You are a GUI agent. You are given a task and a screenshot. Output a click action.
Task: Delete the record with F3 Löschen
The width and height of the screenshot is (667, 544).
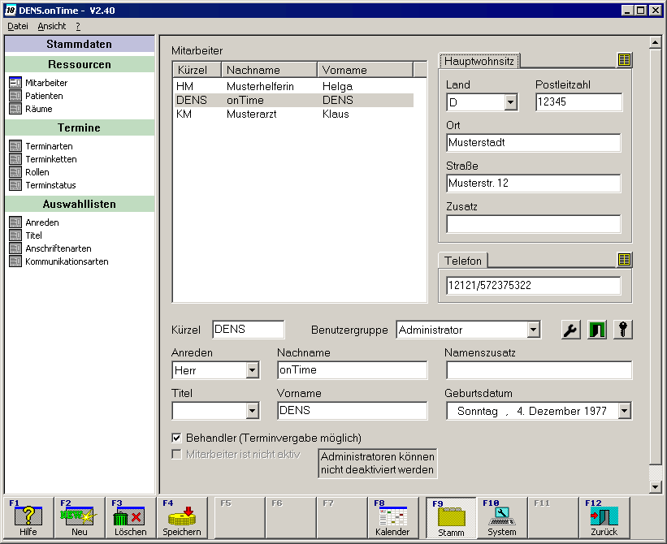(x=131, y=517)
